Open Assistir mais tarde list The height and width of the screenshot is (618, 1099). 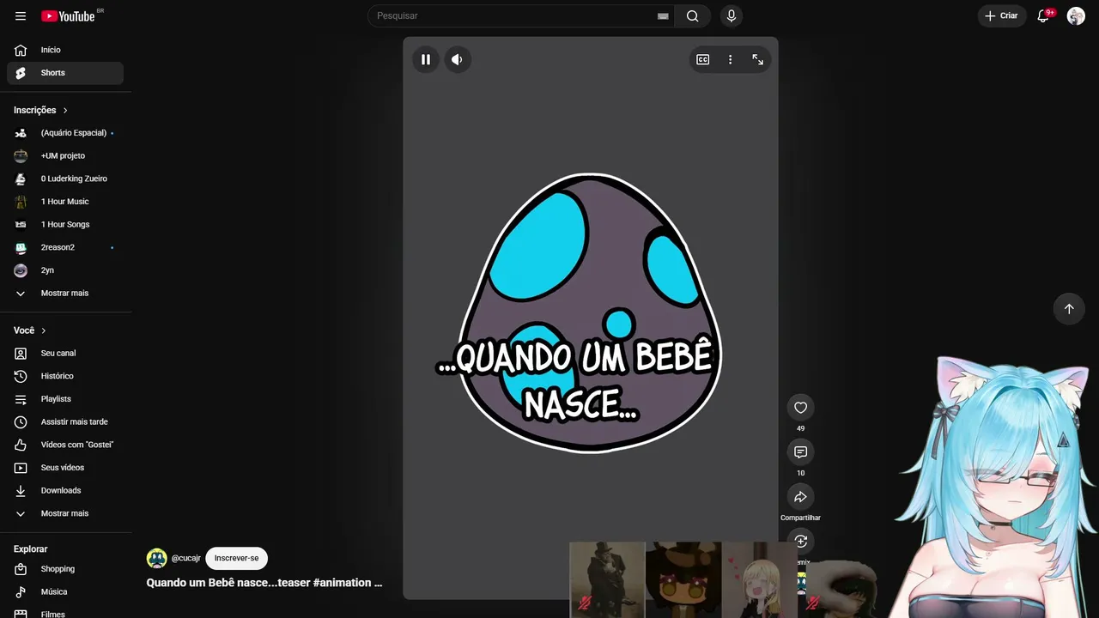tap(65, 421)
